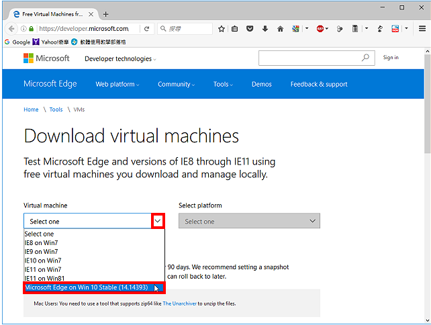Expand the Community menu
This screenshot has width=431, height=325.
(x=176, y=84)
